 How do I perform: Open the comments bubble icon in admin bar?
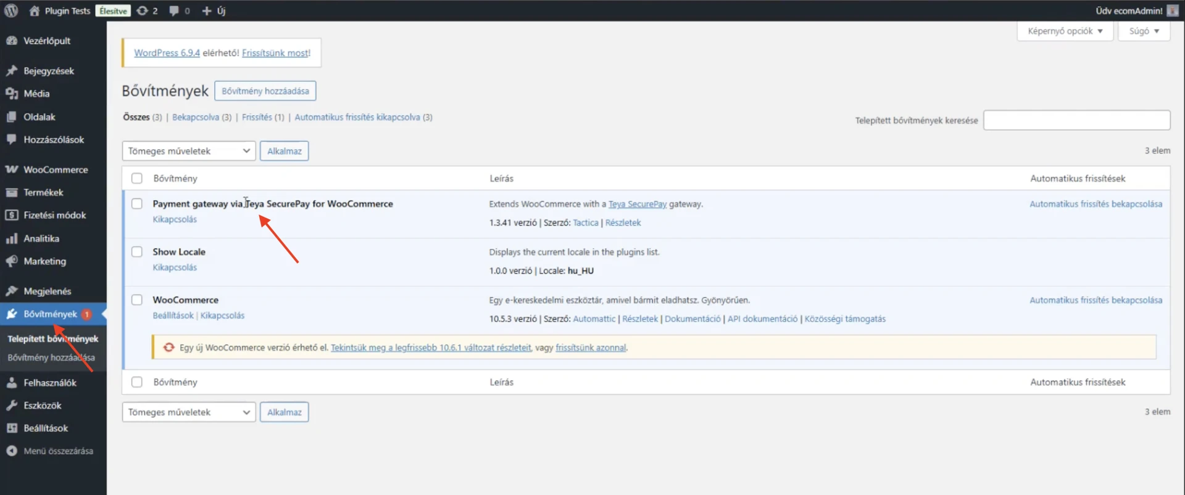175,10
